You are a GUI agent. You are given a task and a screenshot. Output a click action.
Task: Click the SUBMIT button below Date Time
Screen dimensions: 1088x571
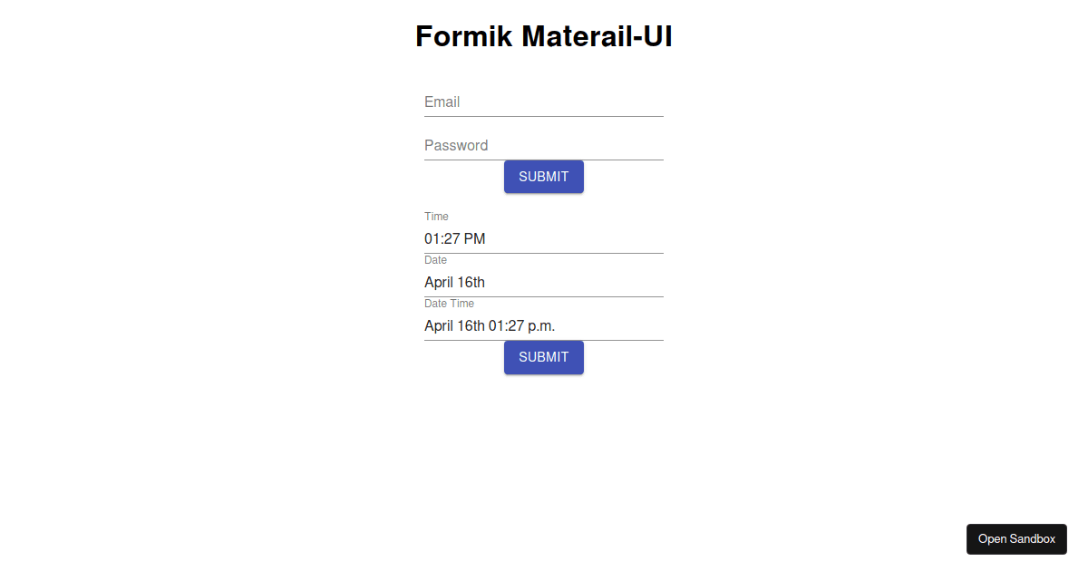tap(544, 357)
